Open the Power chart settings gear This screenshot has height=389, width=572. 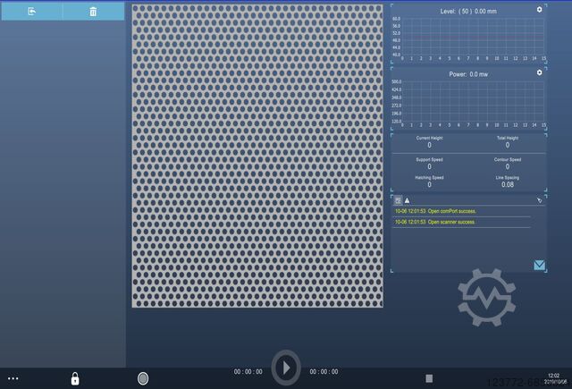pos(539,72)
